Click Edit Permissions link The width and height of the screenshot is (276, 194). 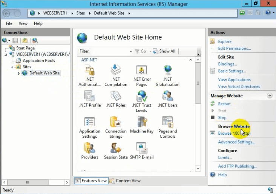tap(235, 48)
